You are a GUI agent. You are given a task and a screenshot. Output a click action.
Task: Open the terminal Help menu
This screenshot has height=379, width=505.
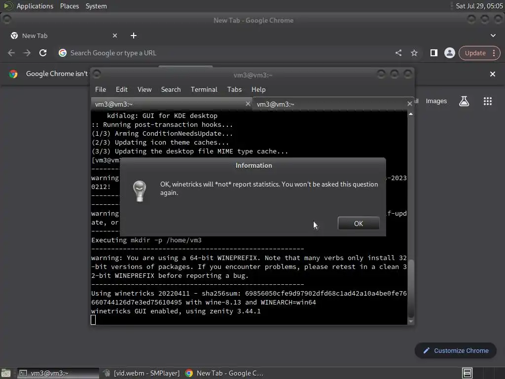coord(258,90)
